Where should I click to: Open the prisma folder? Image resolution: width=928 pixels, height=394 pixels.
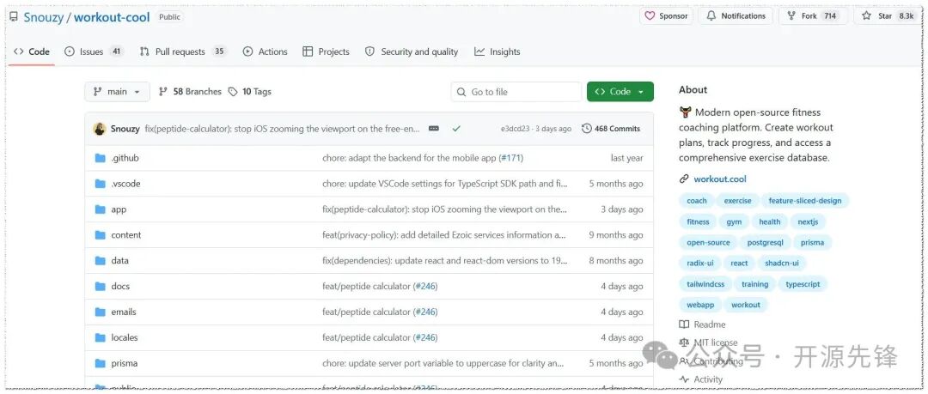(124, 363)
